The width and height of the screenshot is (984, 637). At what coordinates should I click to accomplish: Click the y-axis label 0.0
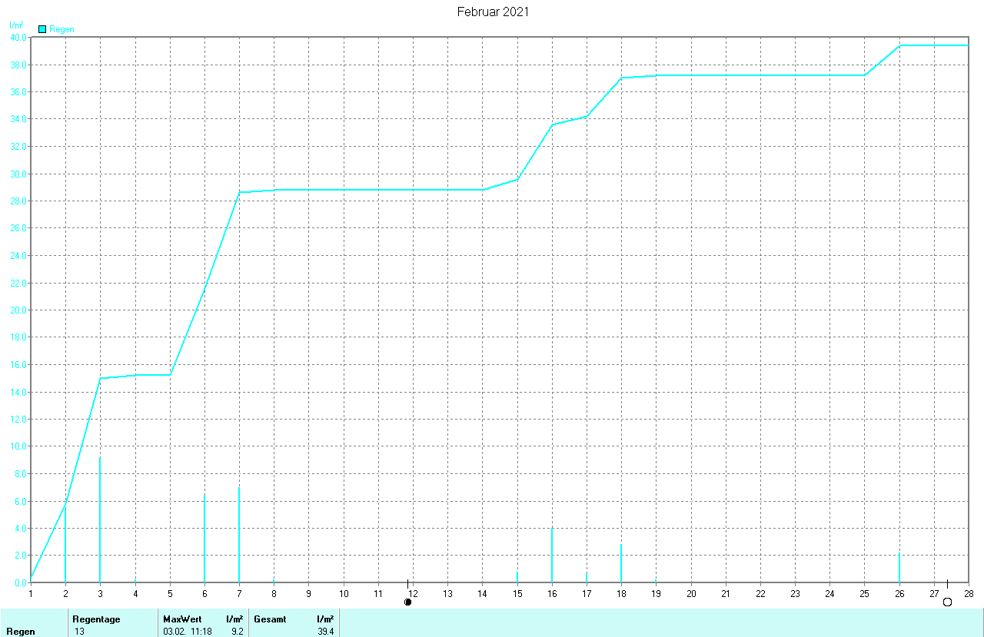[21, 583]
